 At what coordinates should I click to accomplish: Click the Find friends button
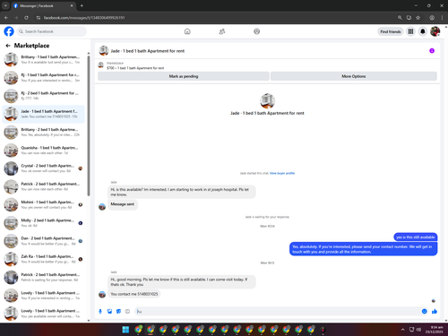click(391, 31)
